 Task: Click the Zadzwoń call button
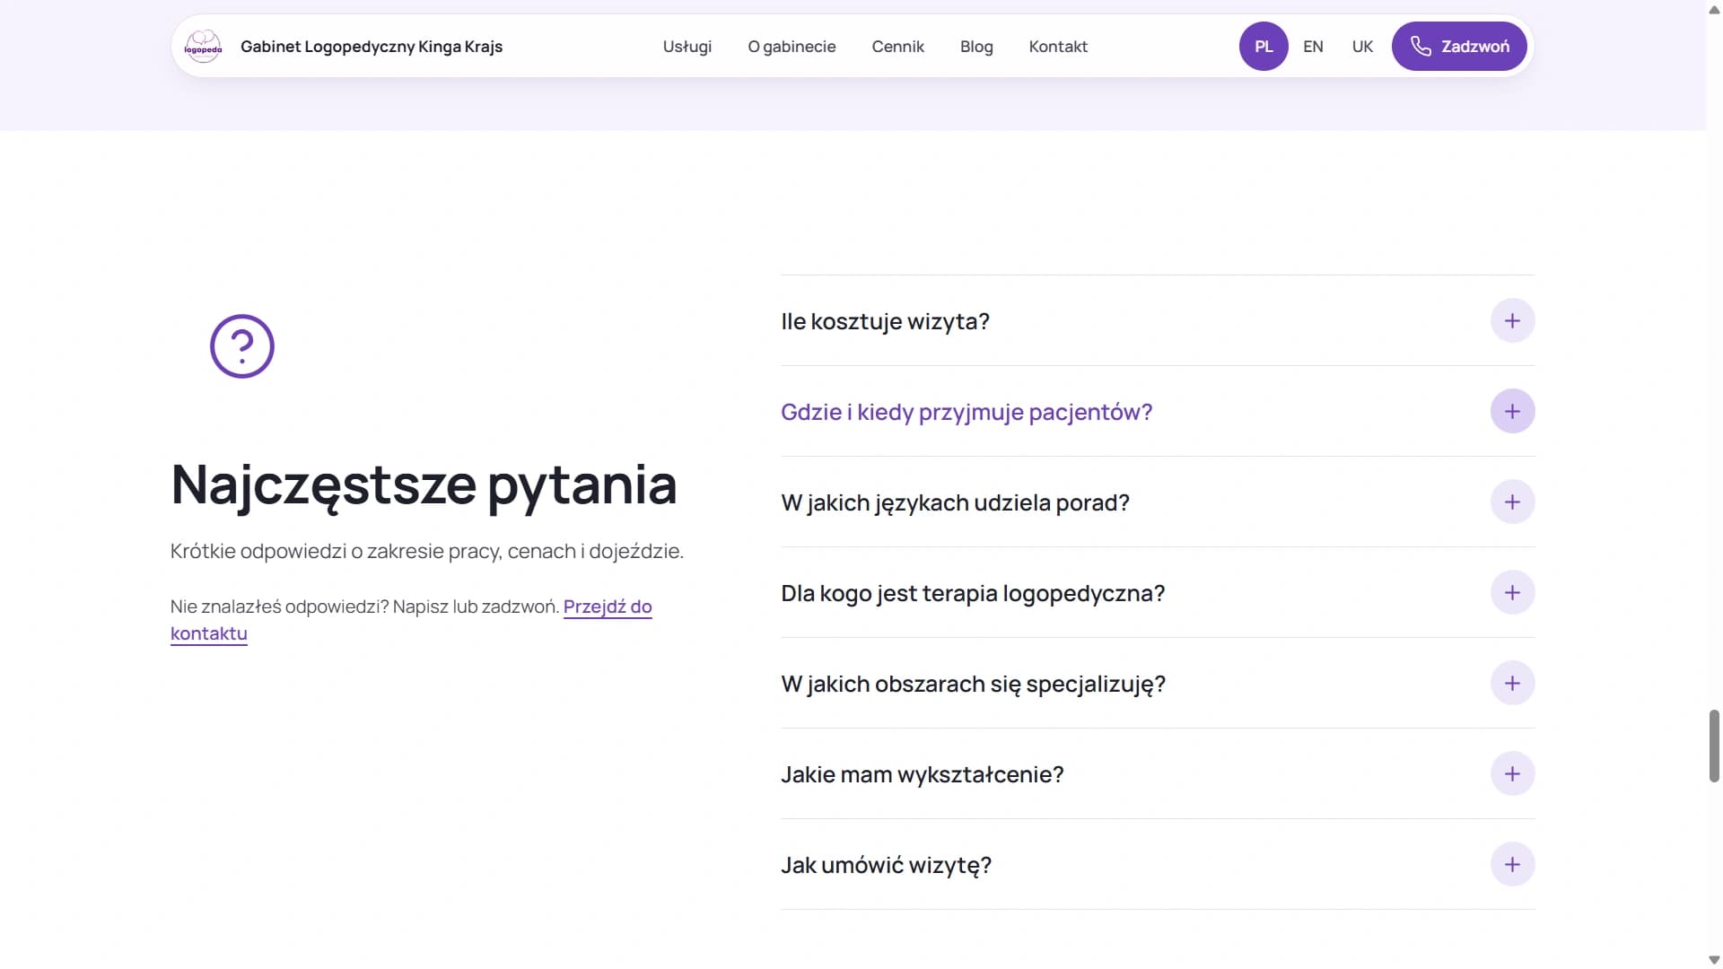pos(1459,46)
